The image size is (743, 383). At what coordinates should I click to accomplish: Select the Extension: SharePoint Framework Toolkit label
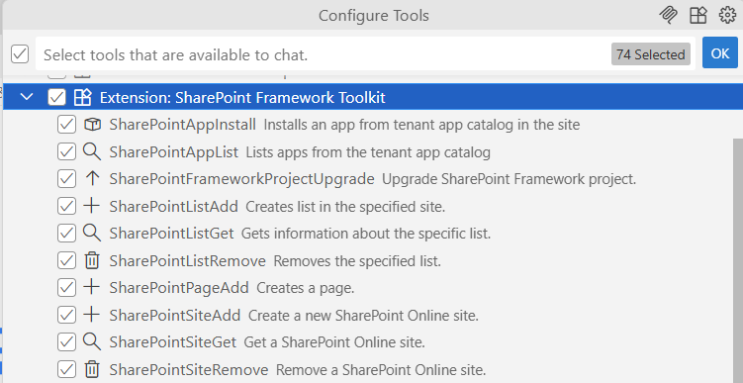point(242,98)
